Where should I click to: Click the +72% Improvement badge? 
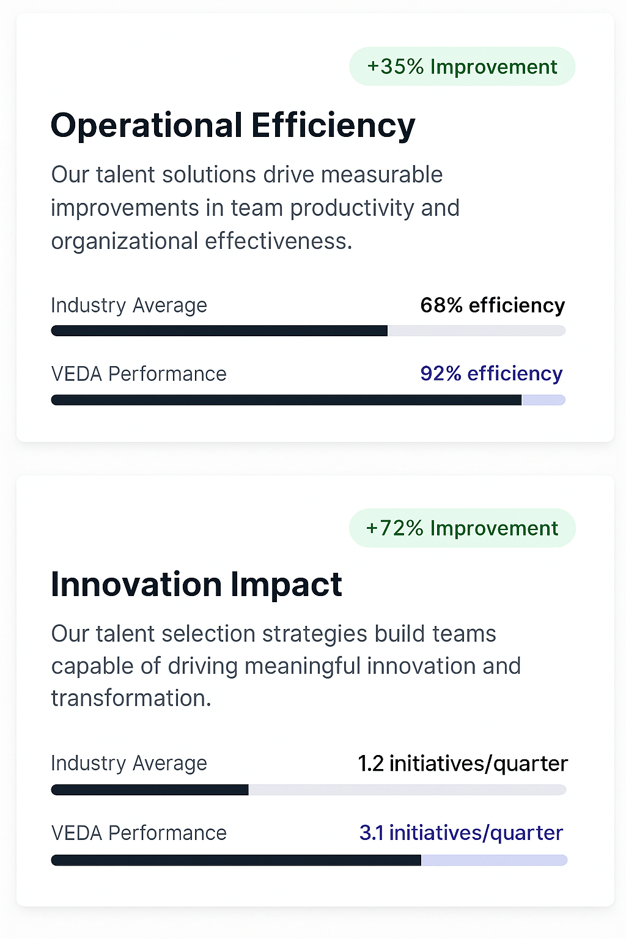point(462,528)
